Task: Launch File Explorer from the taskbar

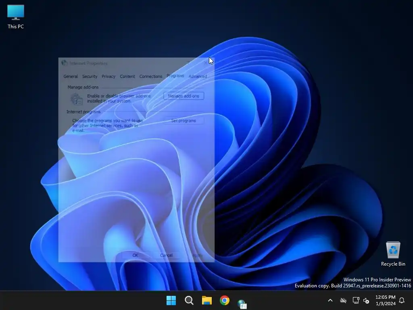Action: [x=207, y=300]
